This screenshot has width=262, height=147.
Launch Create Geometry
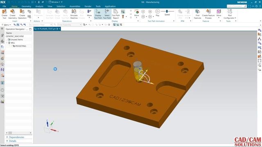13,14
